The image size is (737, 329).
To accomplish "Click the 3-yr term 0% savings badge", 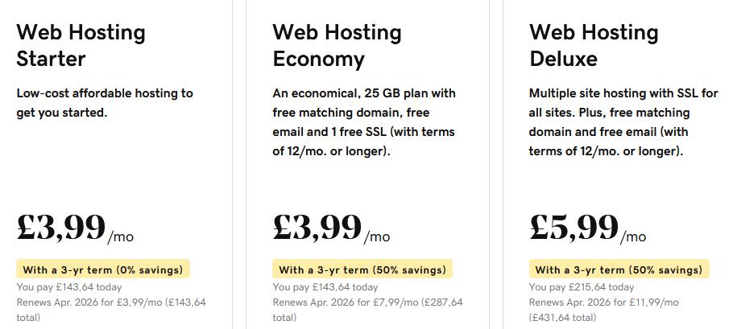I will tap(103, 269).
